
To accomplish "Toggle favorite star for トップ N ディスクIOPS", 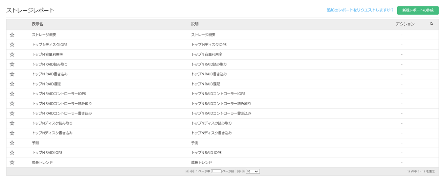I will click(x=12, y=45).
